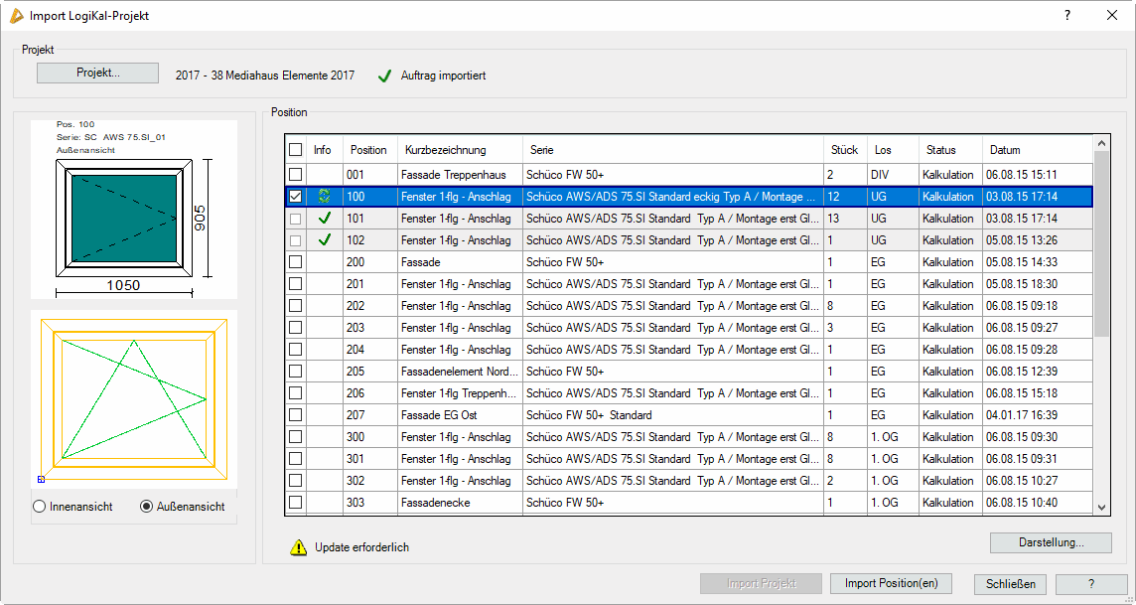Click the green refresh icon in row 100

click(323, 197)
